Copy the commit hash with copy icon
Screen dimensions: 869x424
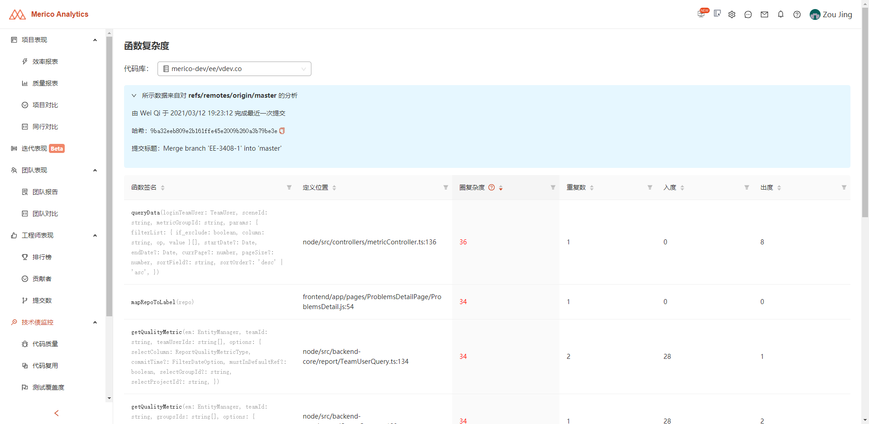tap(282, 131)
